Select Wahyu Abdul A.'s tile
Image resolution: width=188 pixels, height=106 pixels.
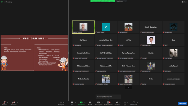106,66
